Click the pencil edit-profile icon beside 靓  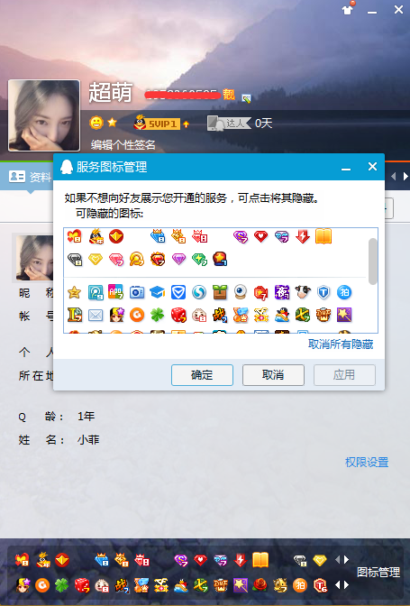tap(246, 98)
